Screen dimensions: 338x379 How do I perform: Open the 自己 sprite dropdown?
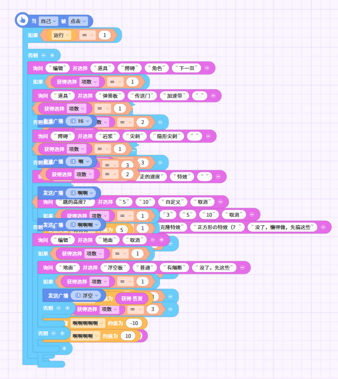[48, 21]
